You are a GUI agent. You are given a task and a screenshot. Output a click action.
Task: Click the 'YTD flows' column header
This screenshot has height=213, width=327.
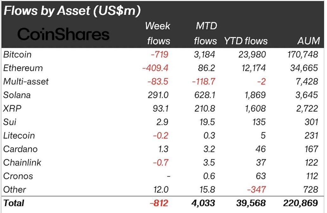pyautogui.click(x=246, y=41)
